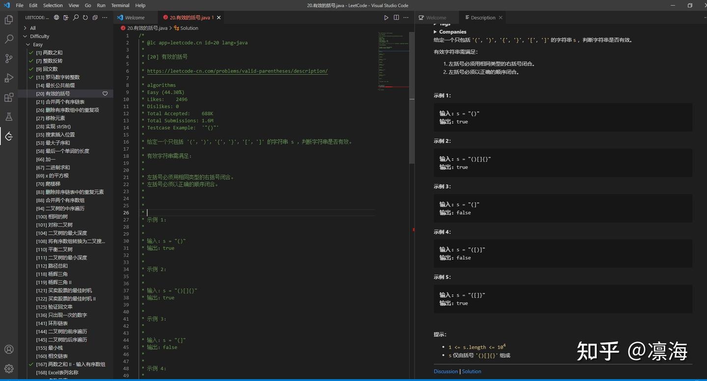
Task: Run the Java file with the play button
Action: [386, 17]
